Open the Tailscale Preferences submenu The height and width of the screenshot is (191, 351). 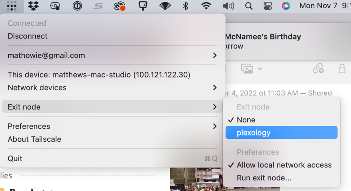113,126
